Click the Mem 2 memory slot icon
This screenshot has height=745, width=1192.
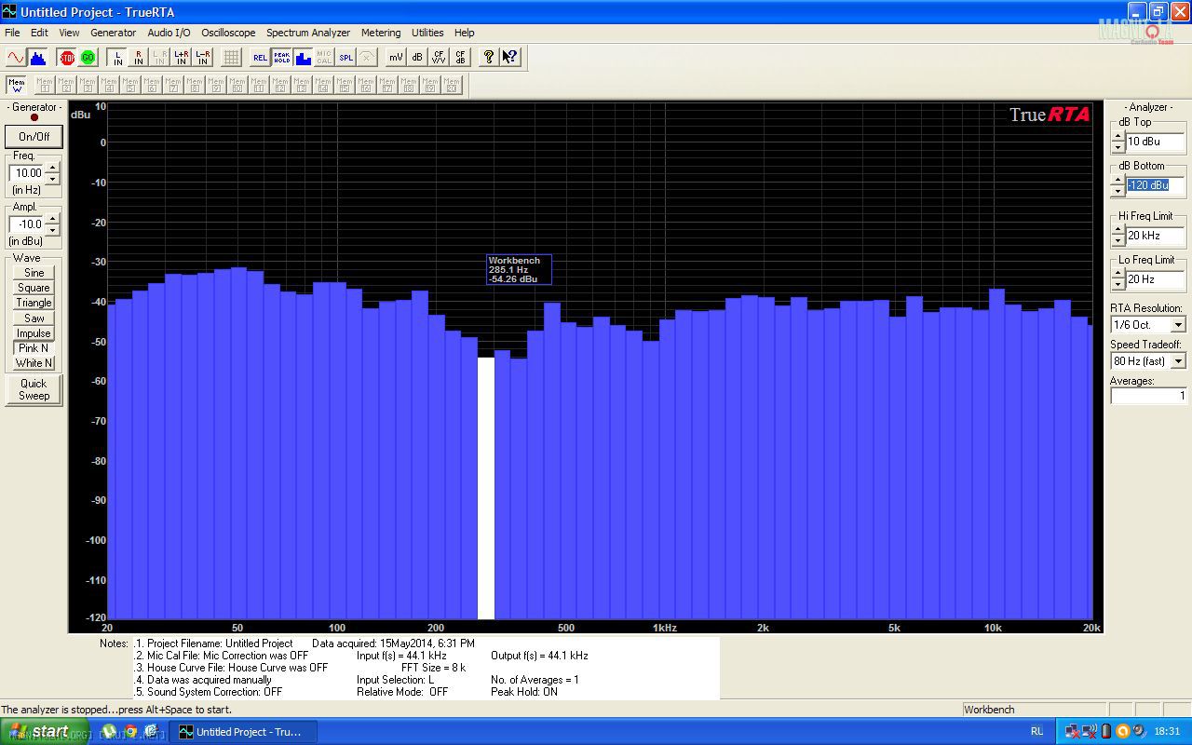click(66, 85)
